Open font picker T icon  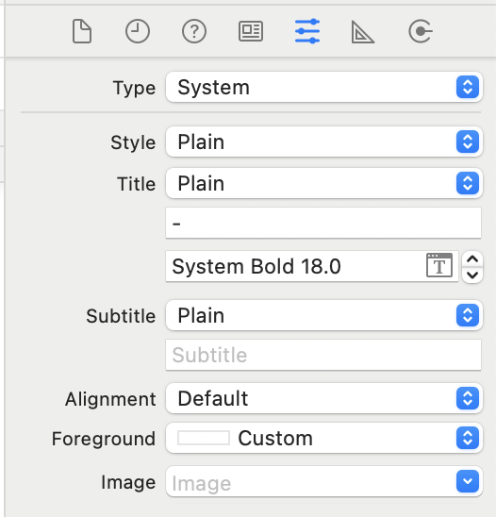tap(439, 265)
